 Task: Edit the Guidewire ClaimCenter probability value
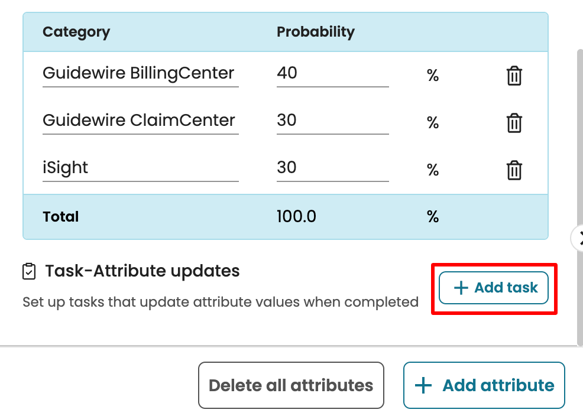[x=332, y=121]
